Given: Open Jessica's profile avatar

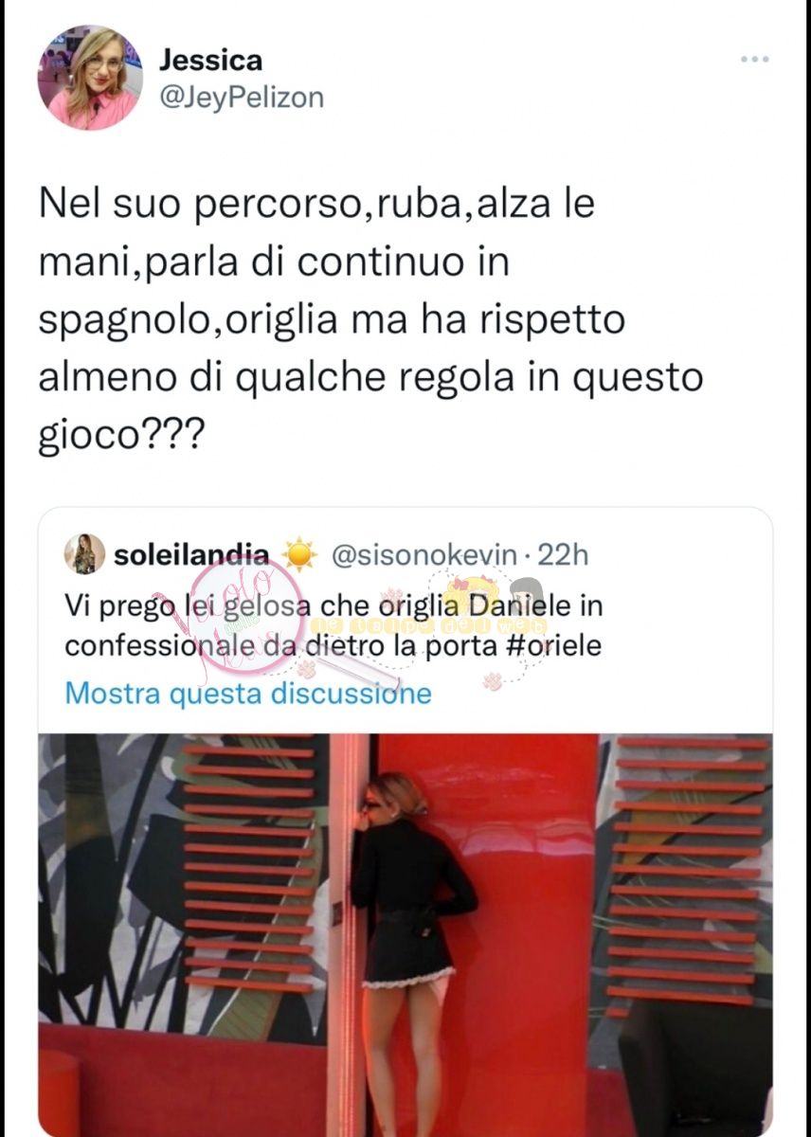Looking at the screenshot, I should pyautogui.click(x=90, y=78).
